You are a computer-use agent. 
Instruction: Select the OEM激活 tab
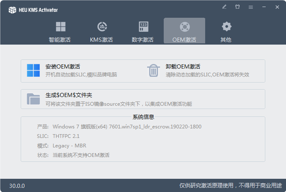184,31
